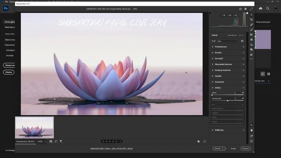This screenshot has width=281, height=158.
Task: Expand the Winietowanie options triangle
Action: (x=243, y=98)
